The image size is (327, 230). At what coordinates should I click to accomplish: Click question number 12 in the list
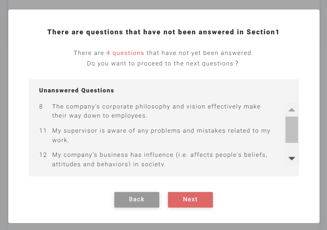point(43,155)
